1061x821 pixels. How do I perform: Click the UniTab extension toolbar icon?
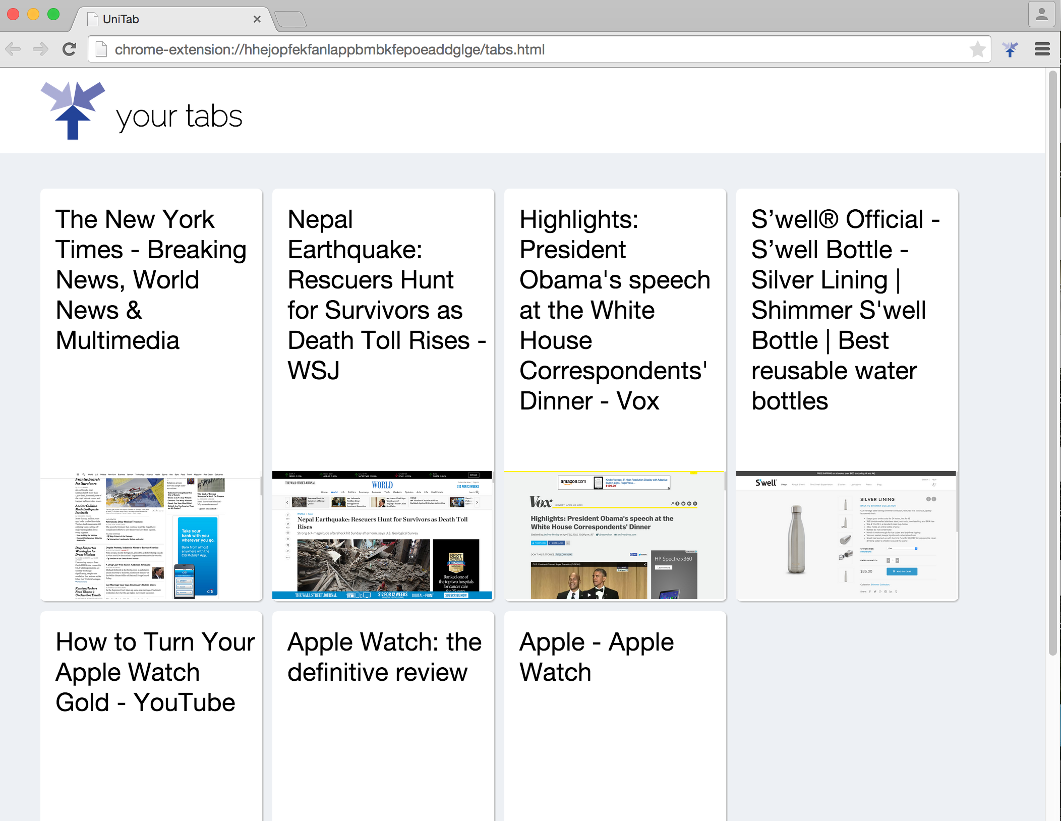pos(1010,49)
